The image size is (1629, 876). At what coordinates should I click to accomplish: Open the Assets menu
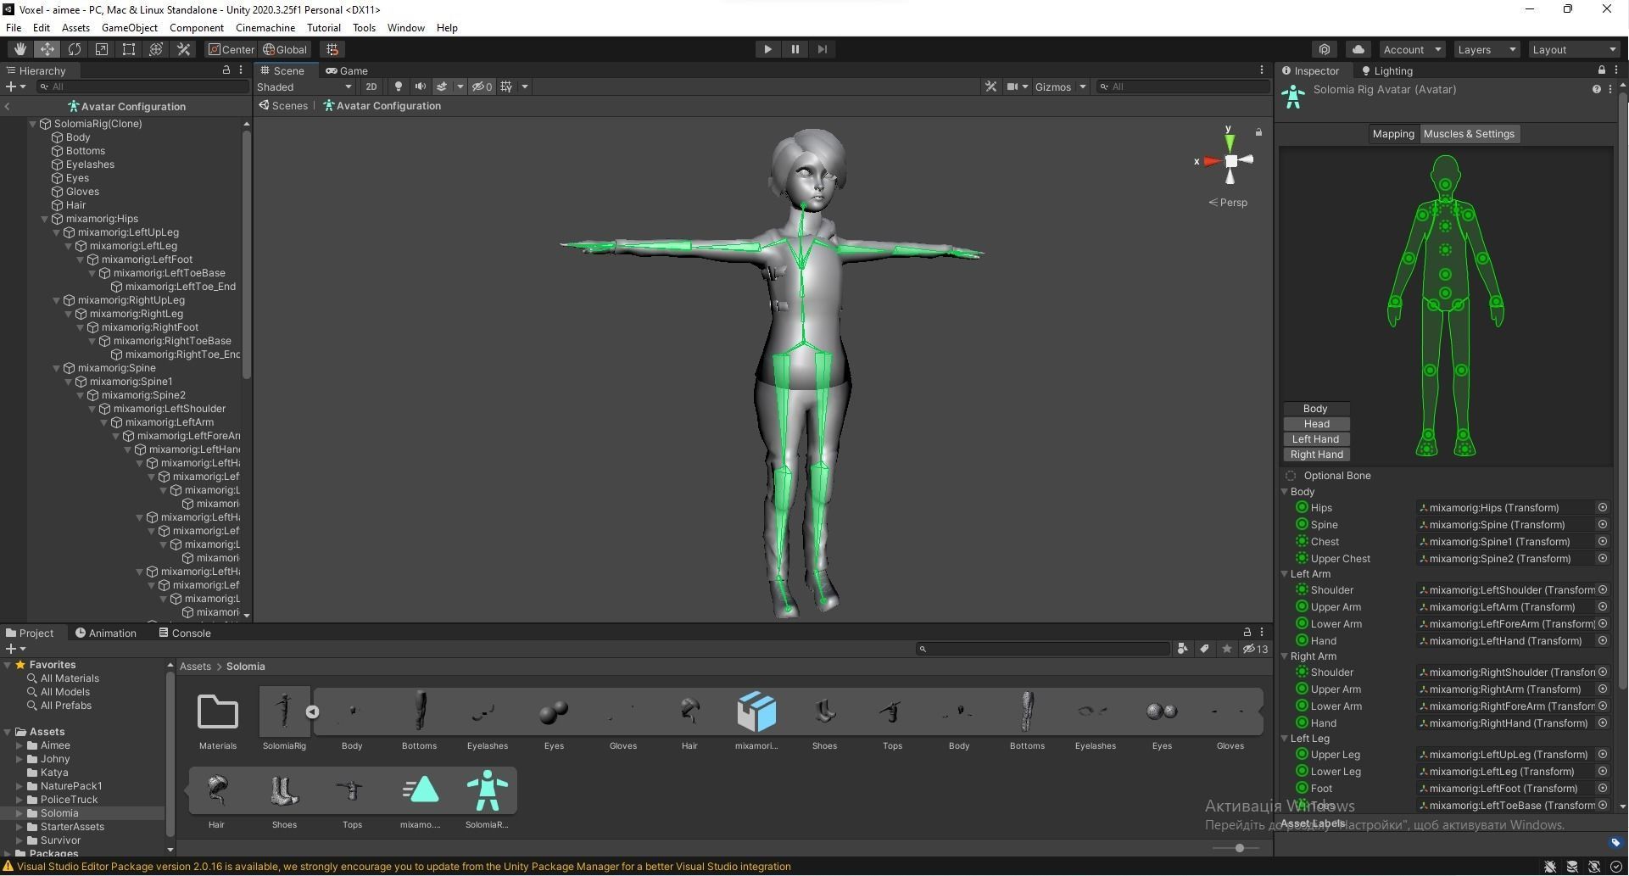click(75, 27)
